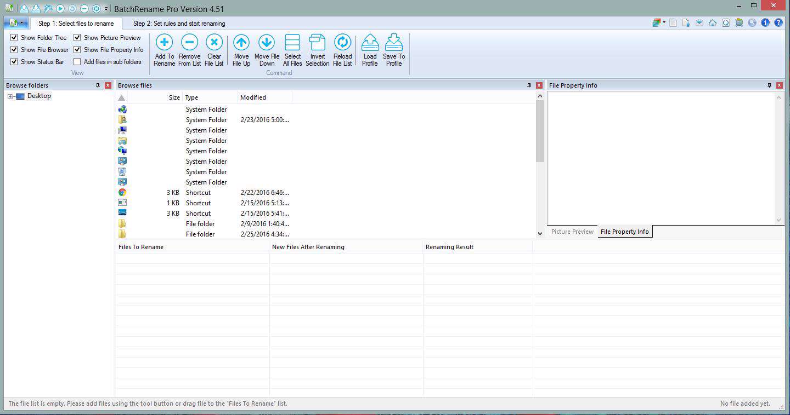This screenshot has height=415, width=790.
Task: Enable Add files in sub folders
Action: [76, 61]
